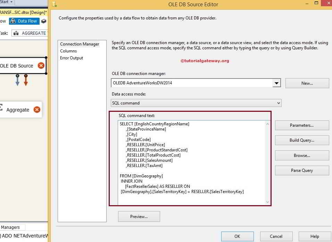Viewport: 332px width, 242px height.
Task: Click the package icon in the editor title bar
Action: pyautogui.click(x=54, y=5)
